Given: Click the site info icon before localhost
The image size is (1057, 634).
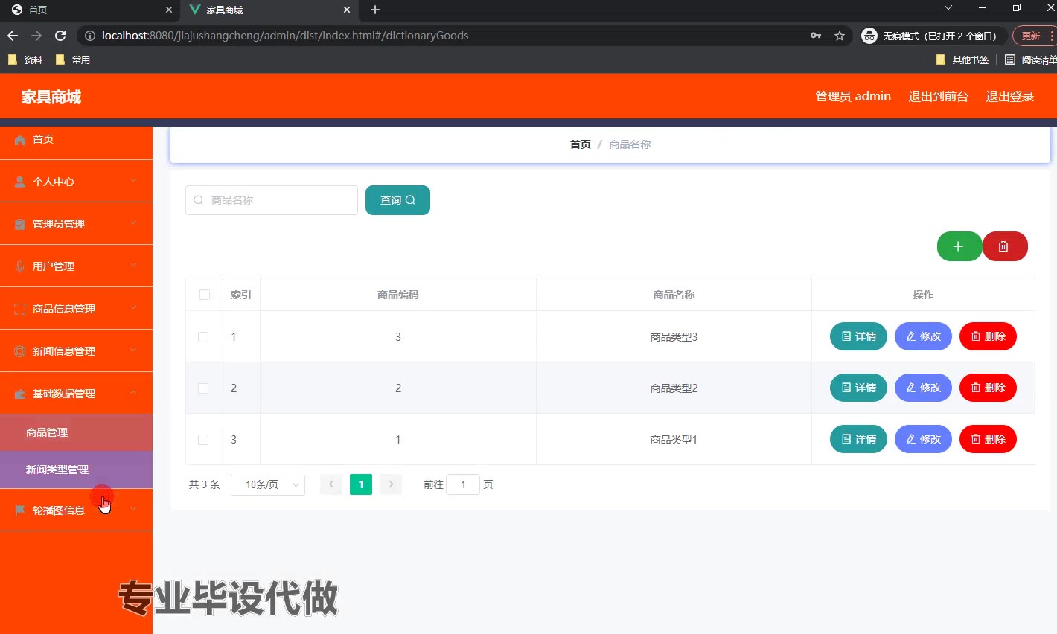Looking at the screenshot, I should pos(90,36).
